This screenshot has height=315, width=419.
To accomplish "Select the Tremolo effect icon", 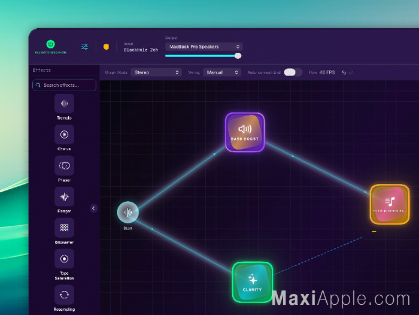I will pos(64,104).
